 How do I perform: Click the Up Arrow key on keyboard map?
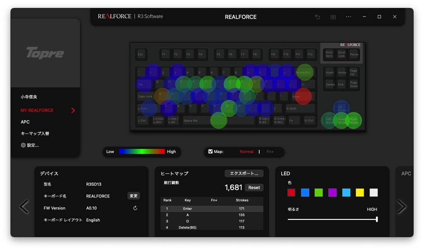(x=342, y=108)
